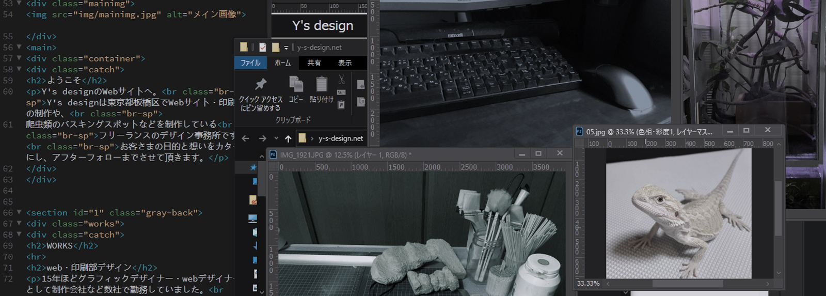
Task: Click the New folder icon in Explorer title bar
Action: coord(276,47)
